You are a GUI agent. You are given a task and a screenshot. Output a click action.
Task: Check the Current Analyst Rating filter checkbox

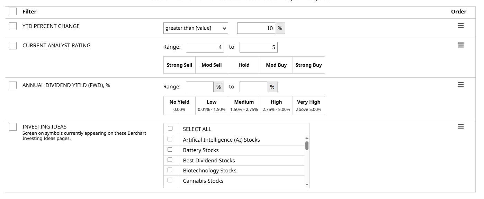click(x=13, y=46)
